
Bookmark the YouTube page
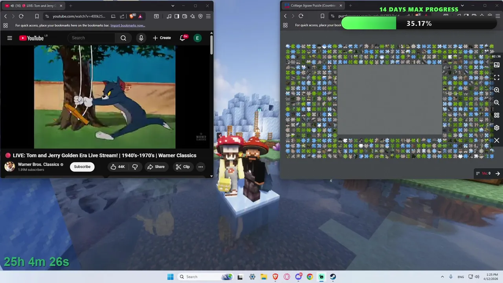pyautogui.click(x=37, y=16)
